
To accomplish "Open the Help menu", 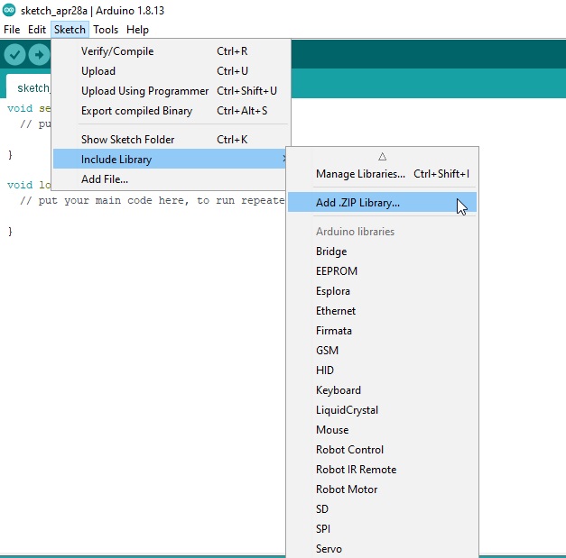I will click(x=137, y=30).
